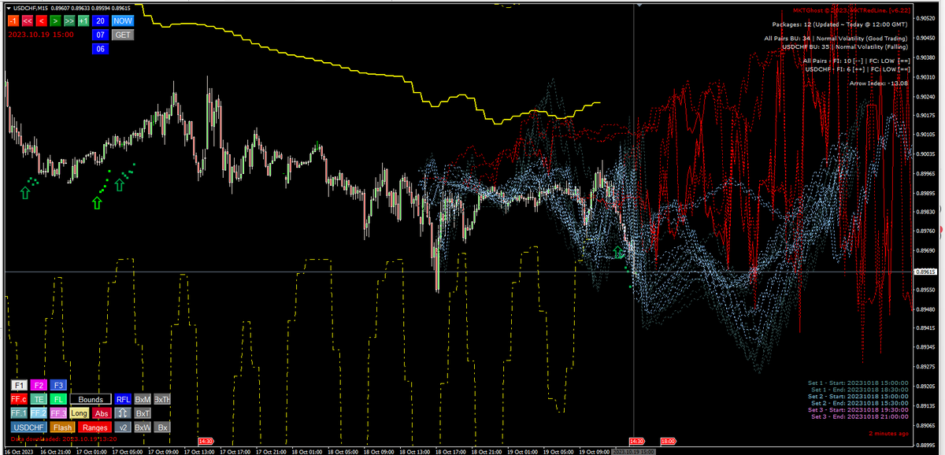This screenshot has width=945, height=455.
Task: Click the blue 20 value box
Action: [100, 20]
